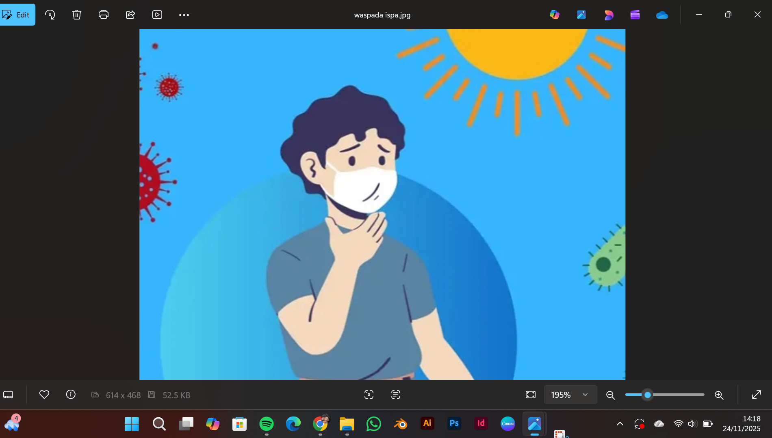The image size is (772, 438).
Task: Open the OneDrive cloud tray icon
Action: coord(659,424)
